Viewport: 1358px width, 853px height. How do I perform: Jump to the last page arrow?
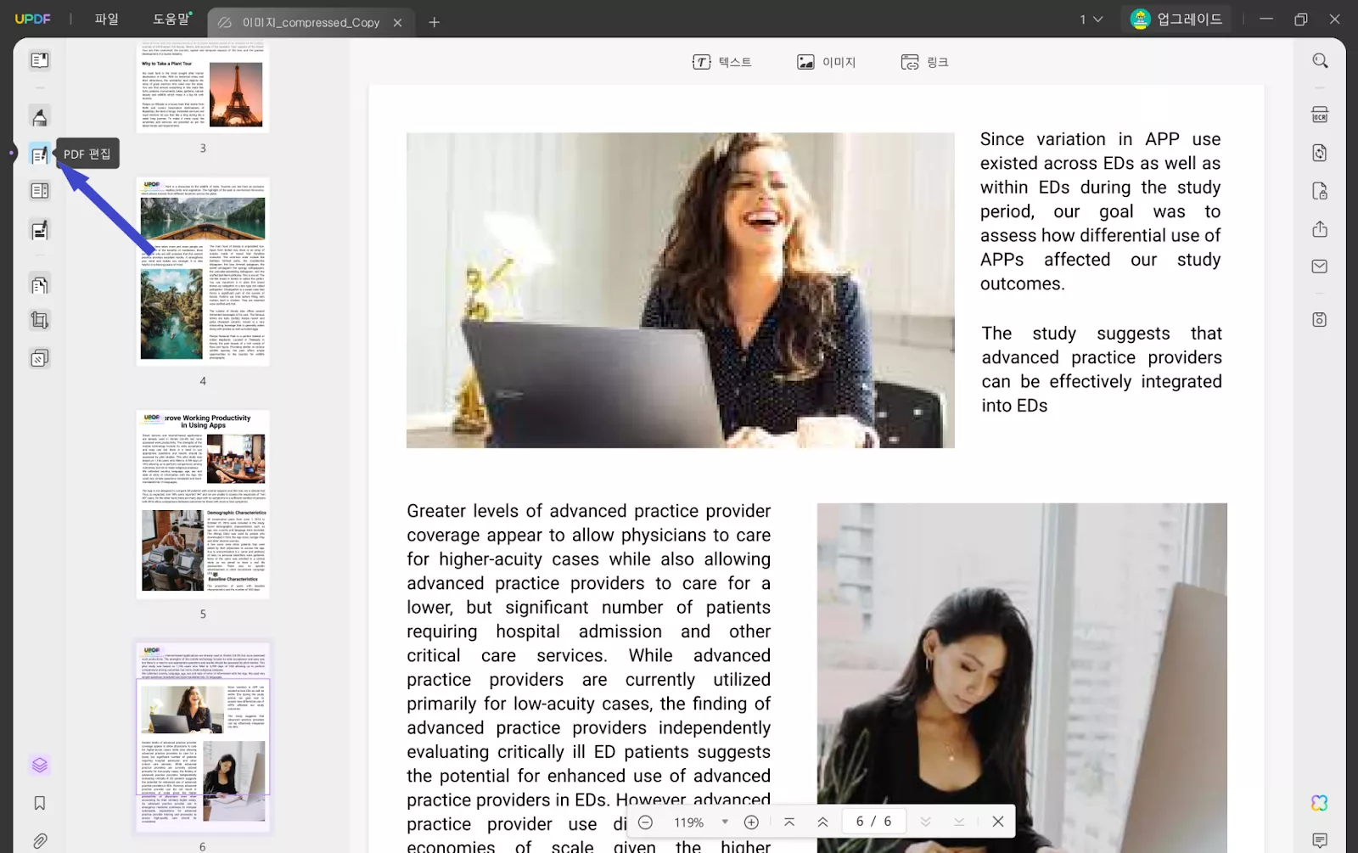coord(958,822)
